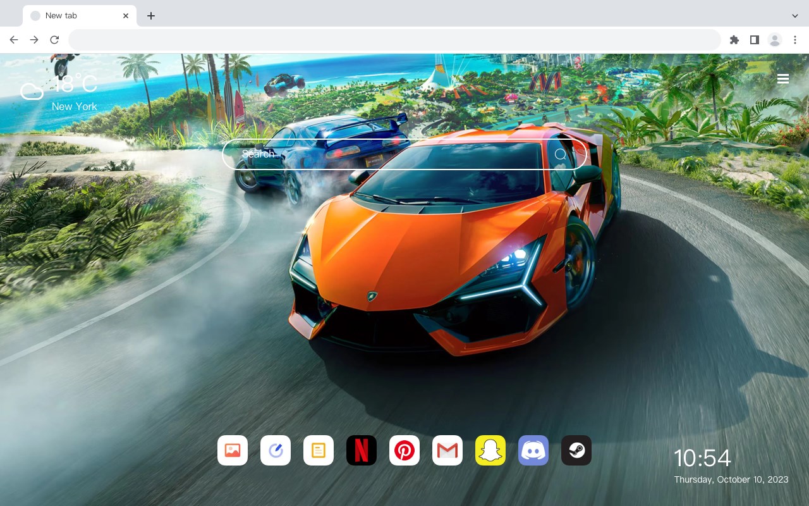Open the yellow notes shortcut icon

click(319, 450)
